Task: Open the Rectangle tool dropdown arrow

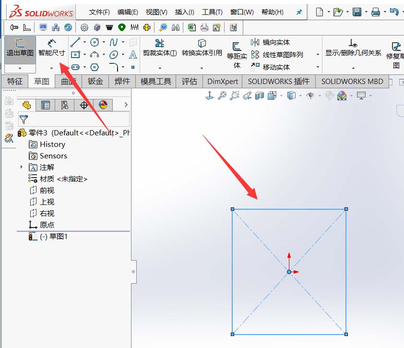Action: pos(84,54)
